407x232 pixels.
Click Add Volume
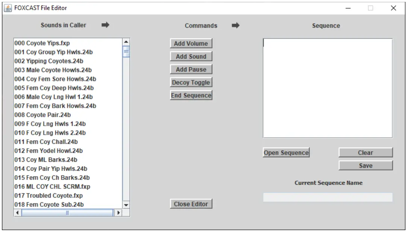191,43
